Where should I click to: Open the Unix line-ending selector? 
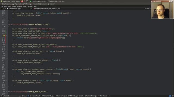(148, 9)
